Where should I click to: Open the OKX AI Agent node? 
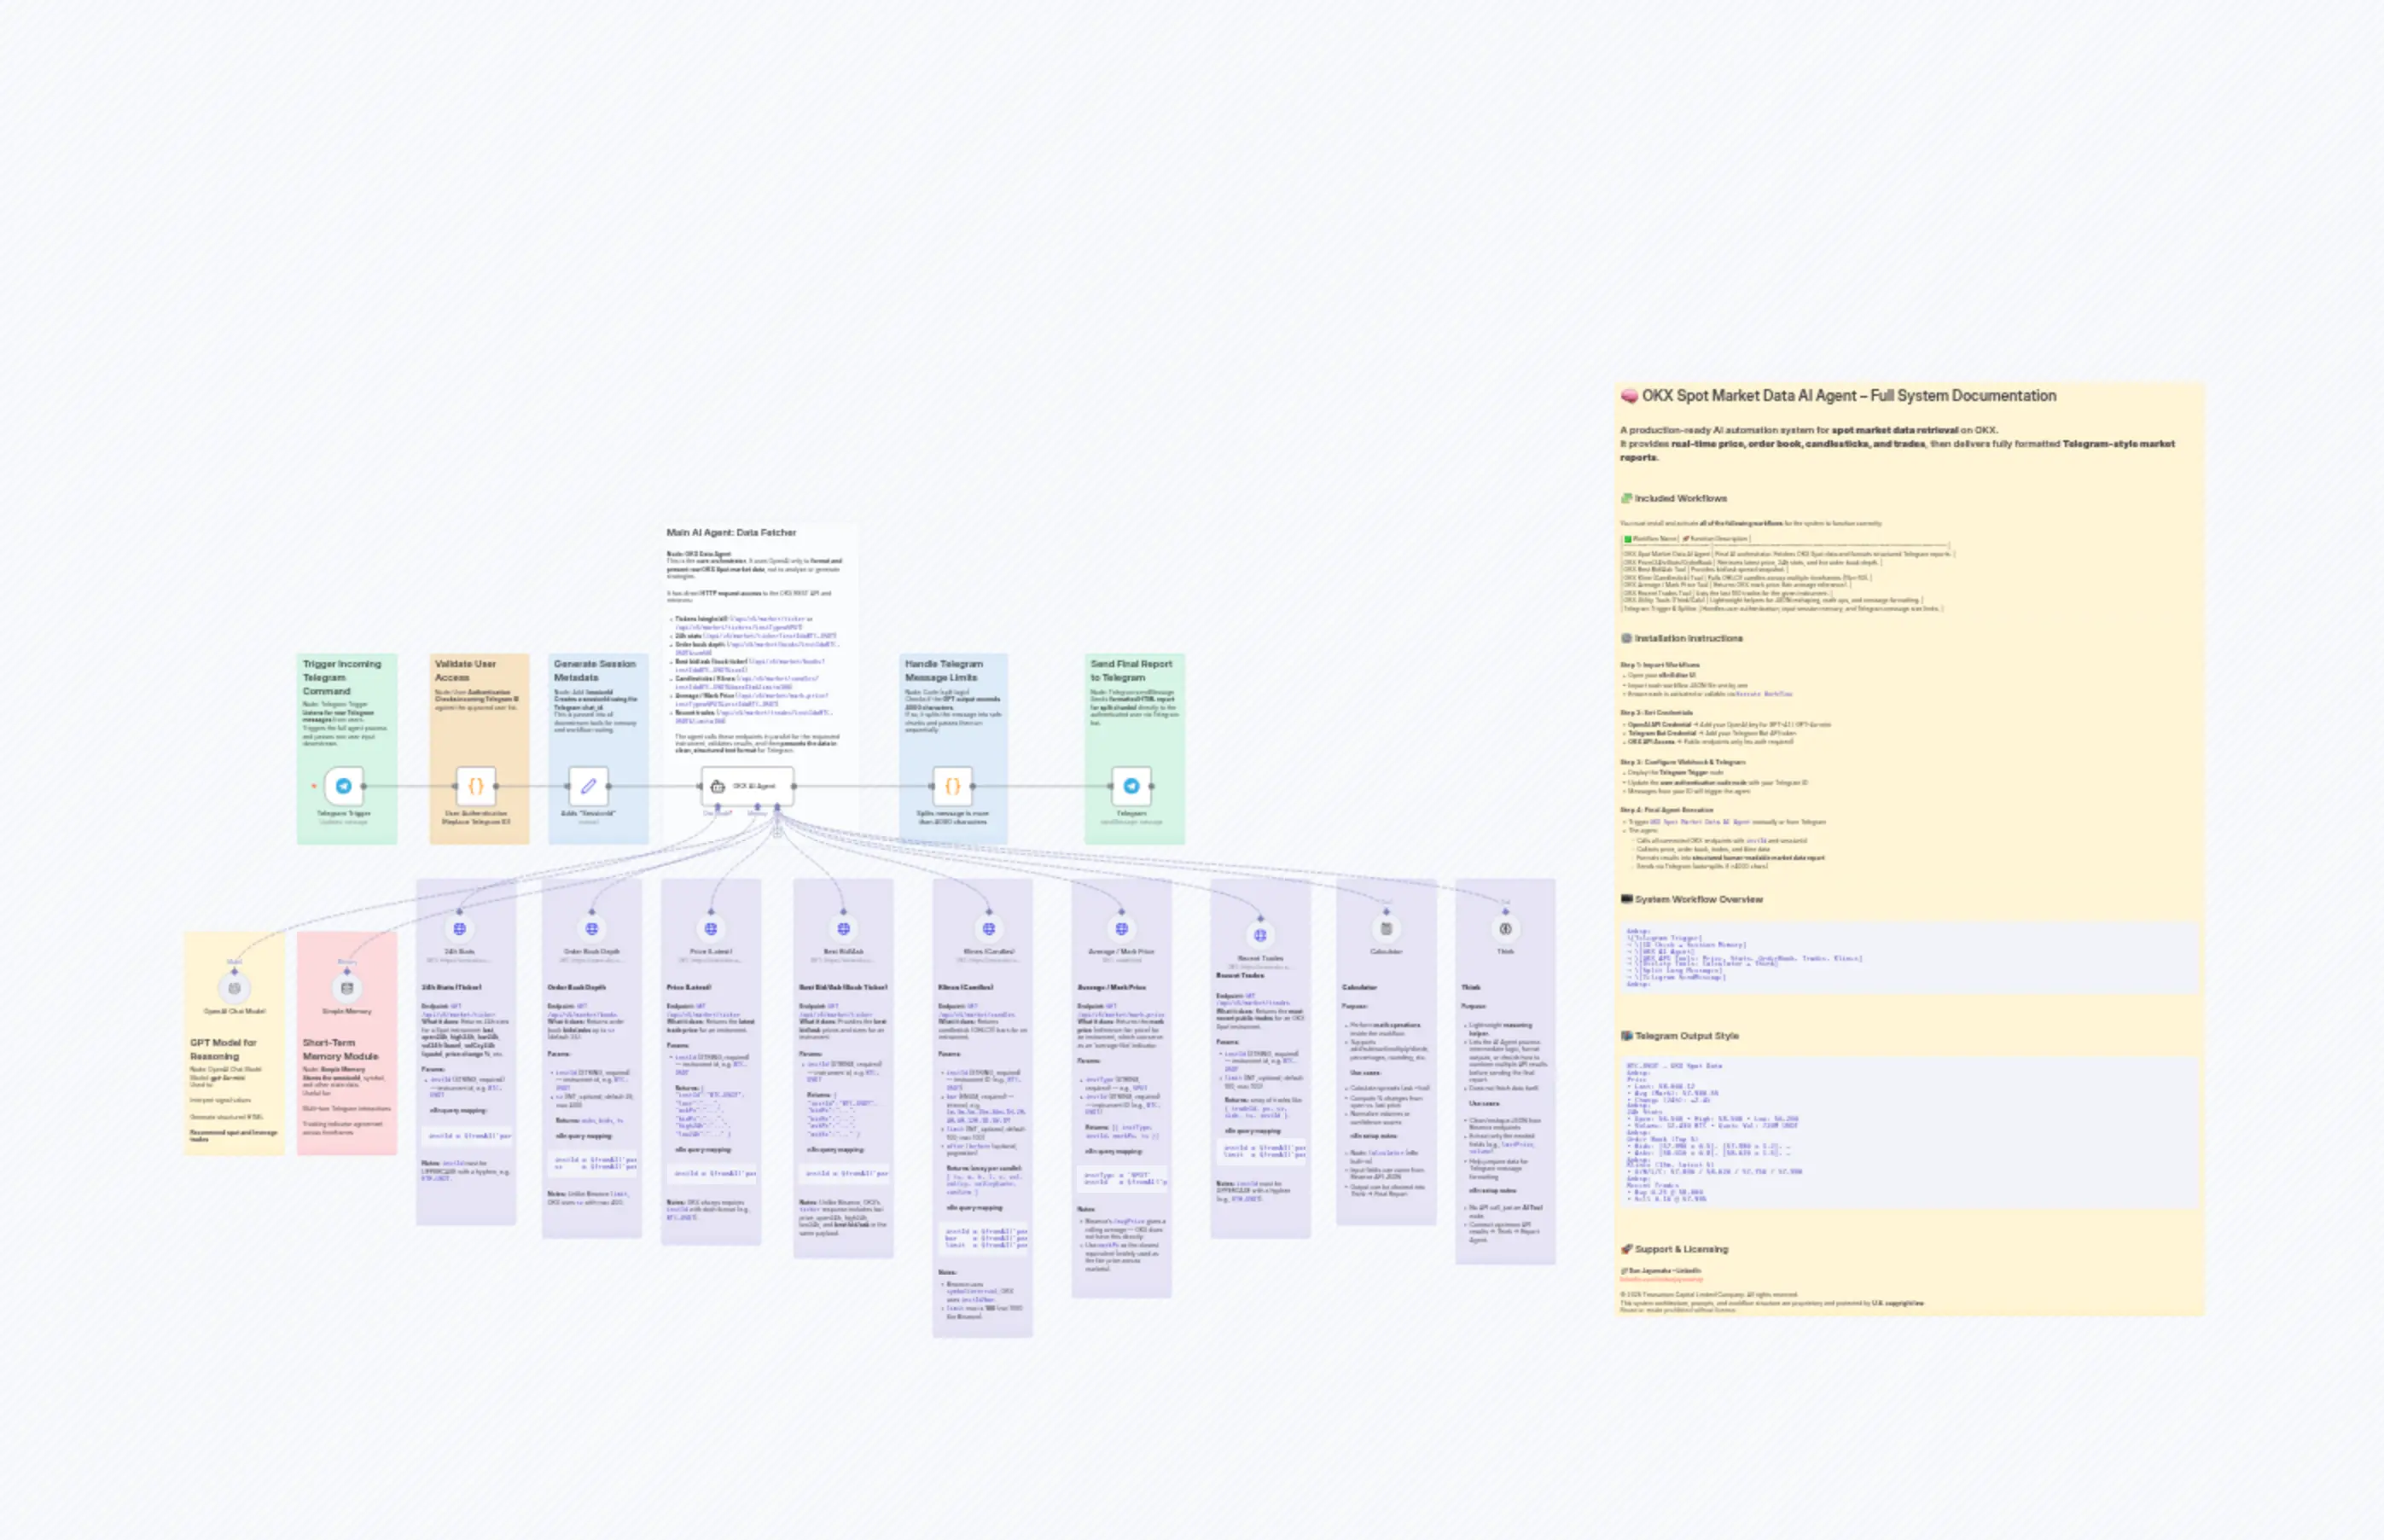point(748,786)
